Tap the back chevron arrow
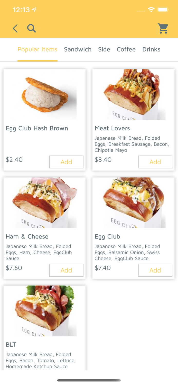Viewport: 178px width, 385px height. [15, 28]
